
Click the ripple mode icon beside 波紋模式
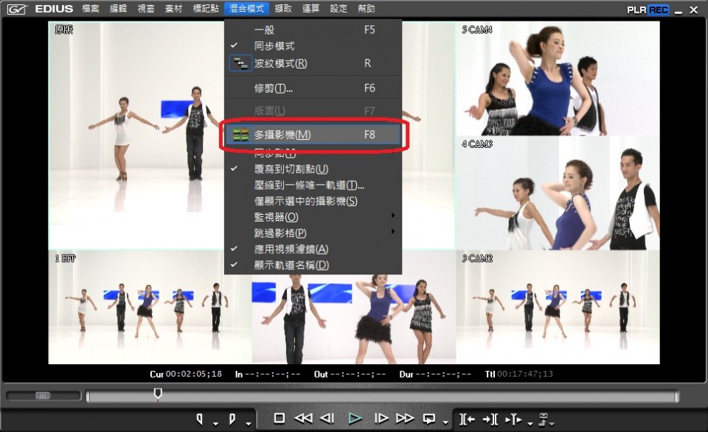[240, 63]
